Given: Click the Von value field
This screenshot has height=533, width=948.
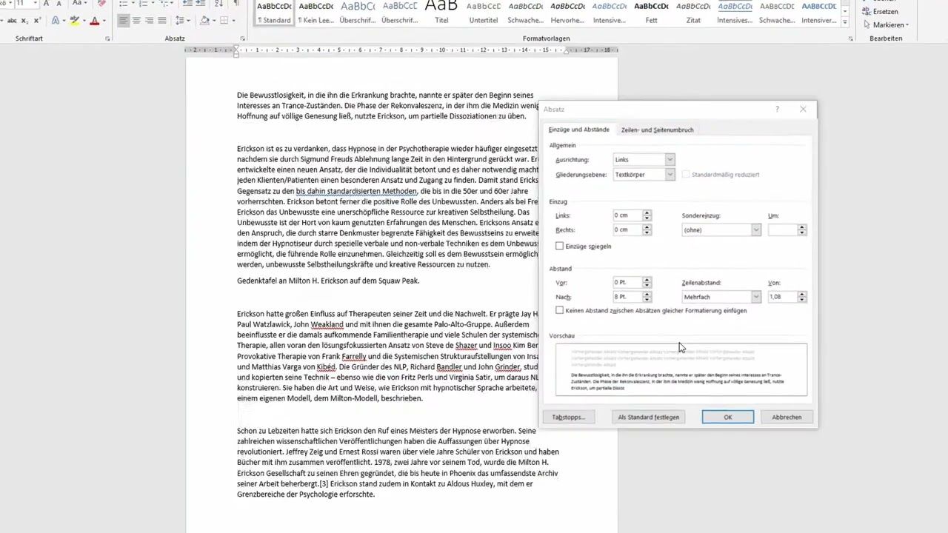Looking at the screenshot, I should (783, 297).
